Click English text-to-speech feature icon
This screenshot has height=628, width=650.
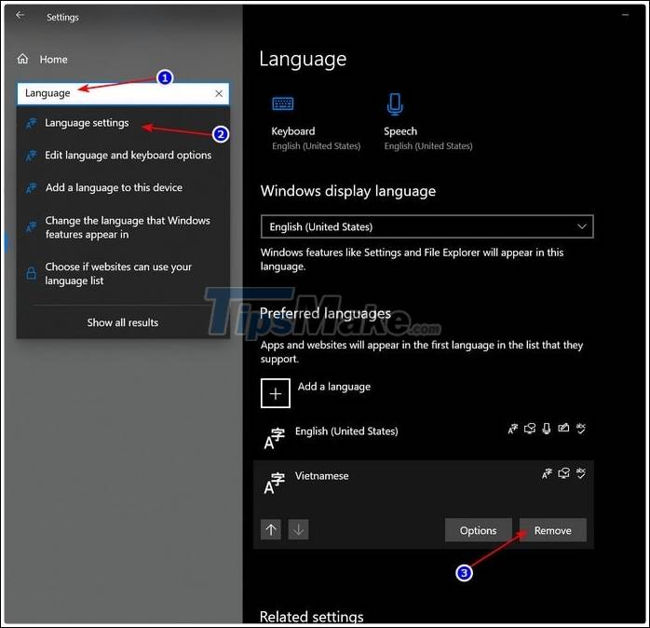pyautogui.click(x=530, y=429)
